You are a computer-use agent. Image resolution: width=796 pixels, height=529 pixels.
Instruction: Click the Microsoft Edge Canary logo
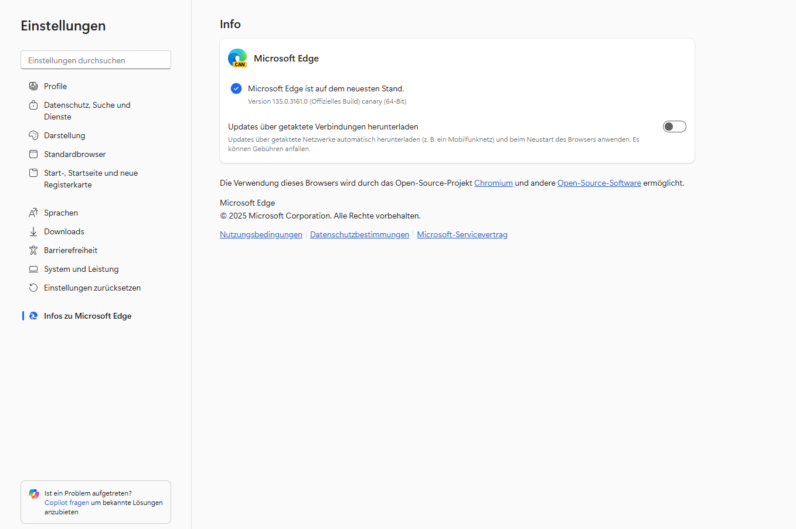click(237, 58)
